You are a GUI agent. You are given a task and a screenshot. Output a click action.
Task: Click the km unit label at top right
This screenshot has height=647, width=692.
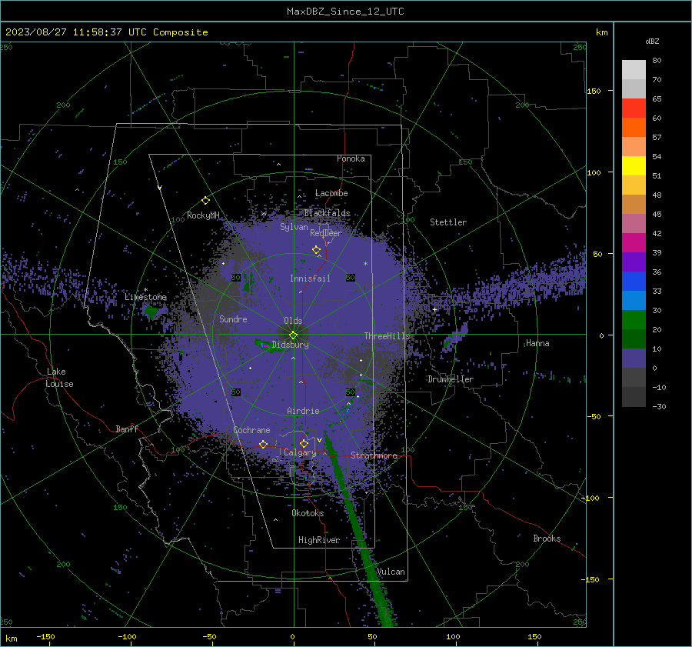(x=601, y=32)
